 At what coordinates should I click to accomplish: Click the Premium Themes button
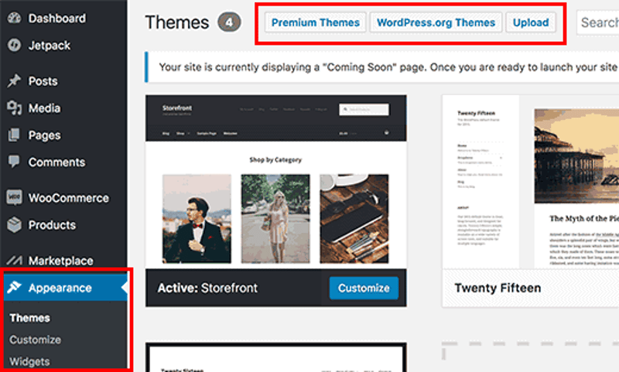(x=316, y=22)
